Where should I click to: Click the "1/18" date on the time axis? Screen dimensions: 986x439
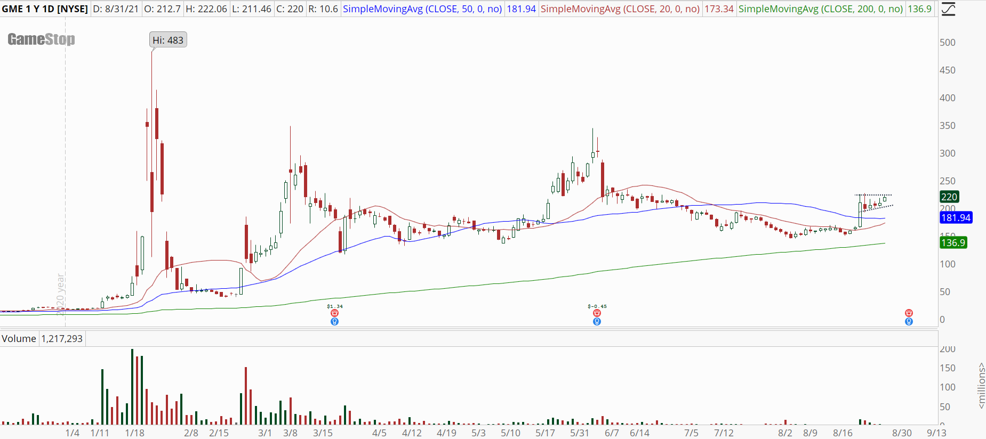[134, 433]
